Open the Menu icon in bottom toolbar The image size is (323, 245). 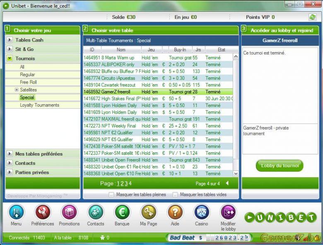(16, 212)
